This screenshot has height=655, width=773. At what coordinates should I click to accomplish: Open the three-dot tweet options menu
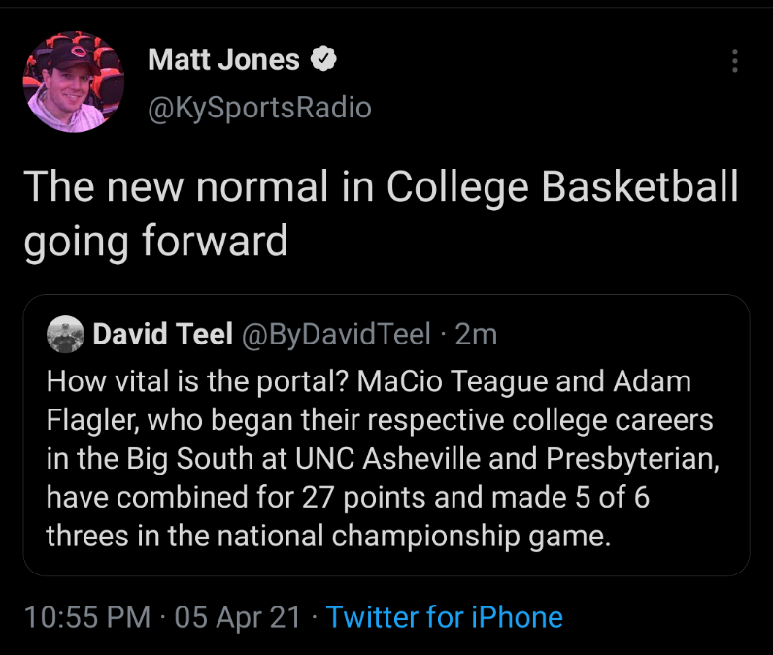pos(734,62)
